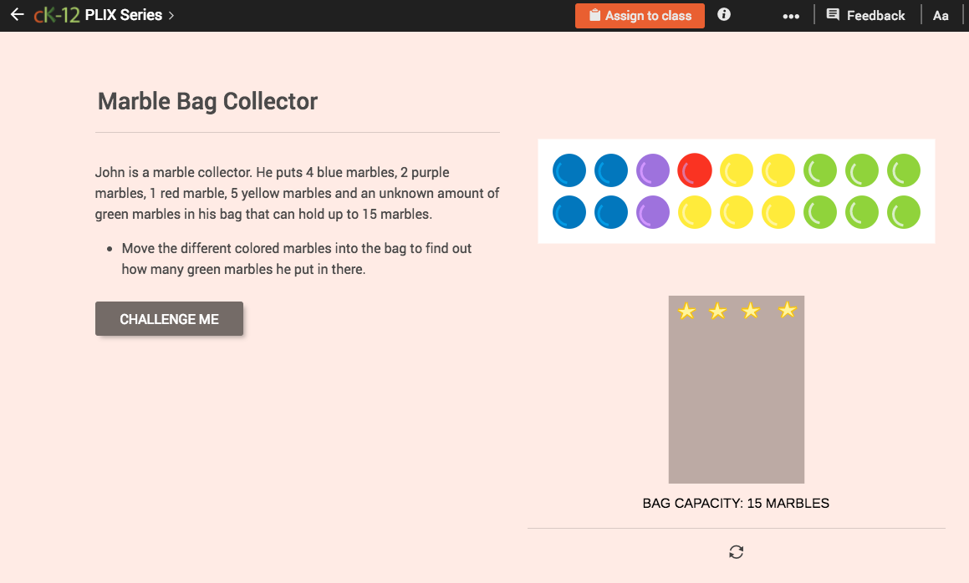
Task: Select a purple marble from the top row
Action: pyautogui.click(x=653, y=170)
